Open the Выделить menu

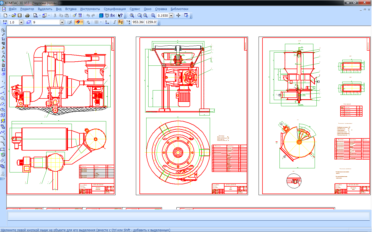(x=45, y=9)
